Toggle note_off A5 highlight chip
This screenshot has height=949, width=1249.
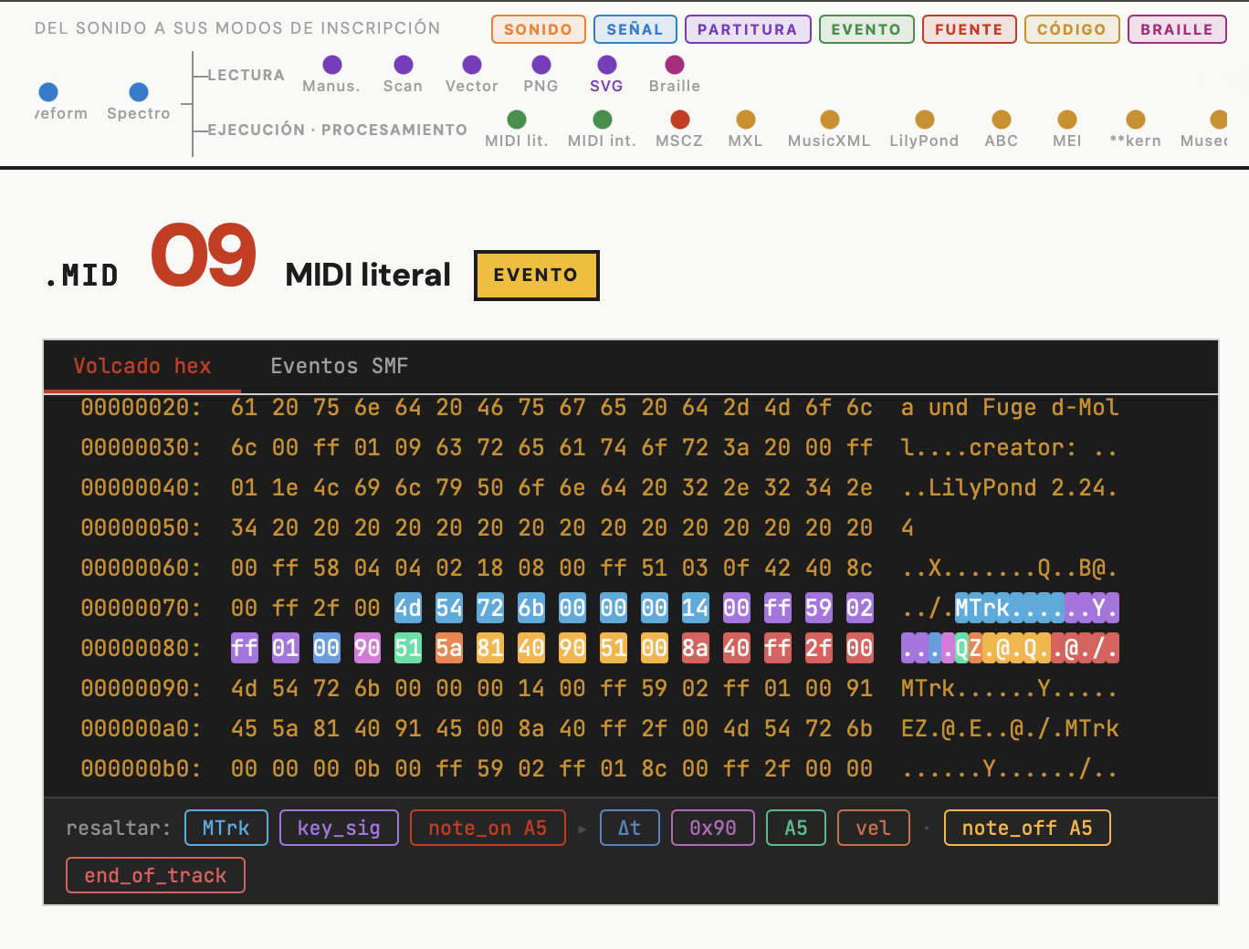pos(1027,828)
